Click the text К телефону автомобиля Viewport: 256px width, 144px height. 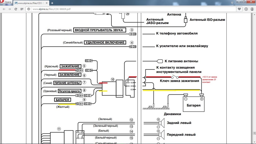coord(177,34)
